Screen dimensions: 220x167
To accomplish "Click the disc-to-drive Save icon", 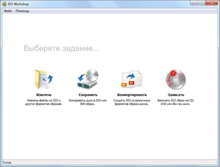I will coord(88,79).
